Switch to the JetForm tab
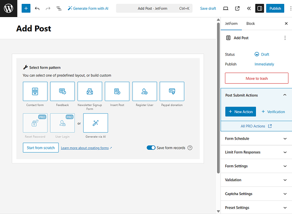Screen dimensions: 292x214 click(x=231, y=24)
